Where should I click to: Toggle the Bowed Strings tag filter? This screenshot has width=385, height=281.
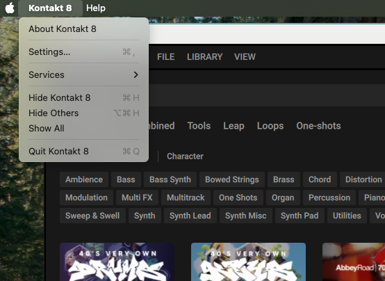pos(232,179)
